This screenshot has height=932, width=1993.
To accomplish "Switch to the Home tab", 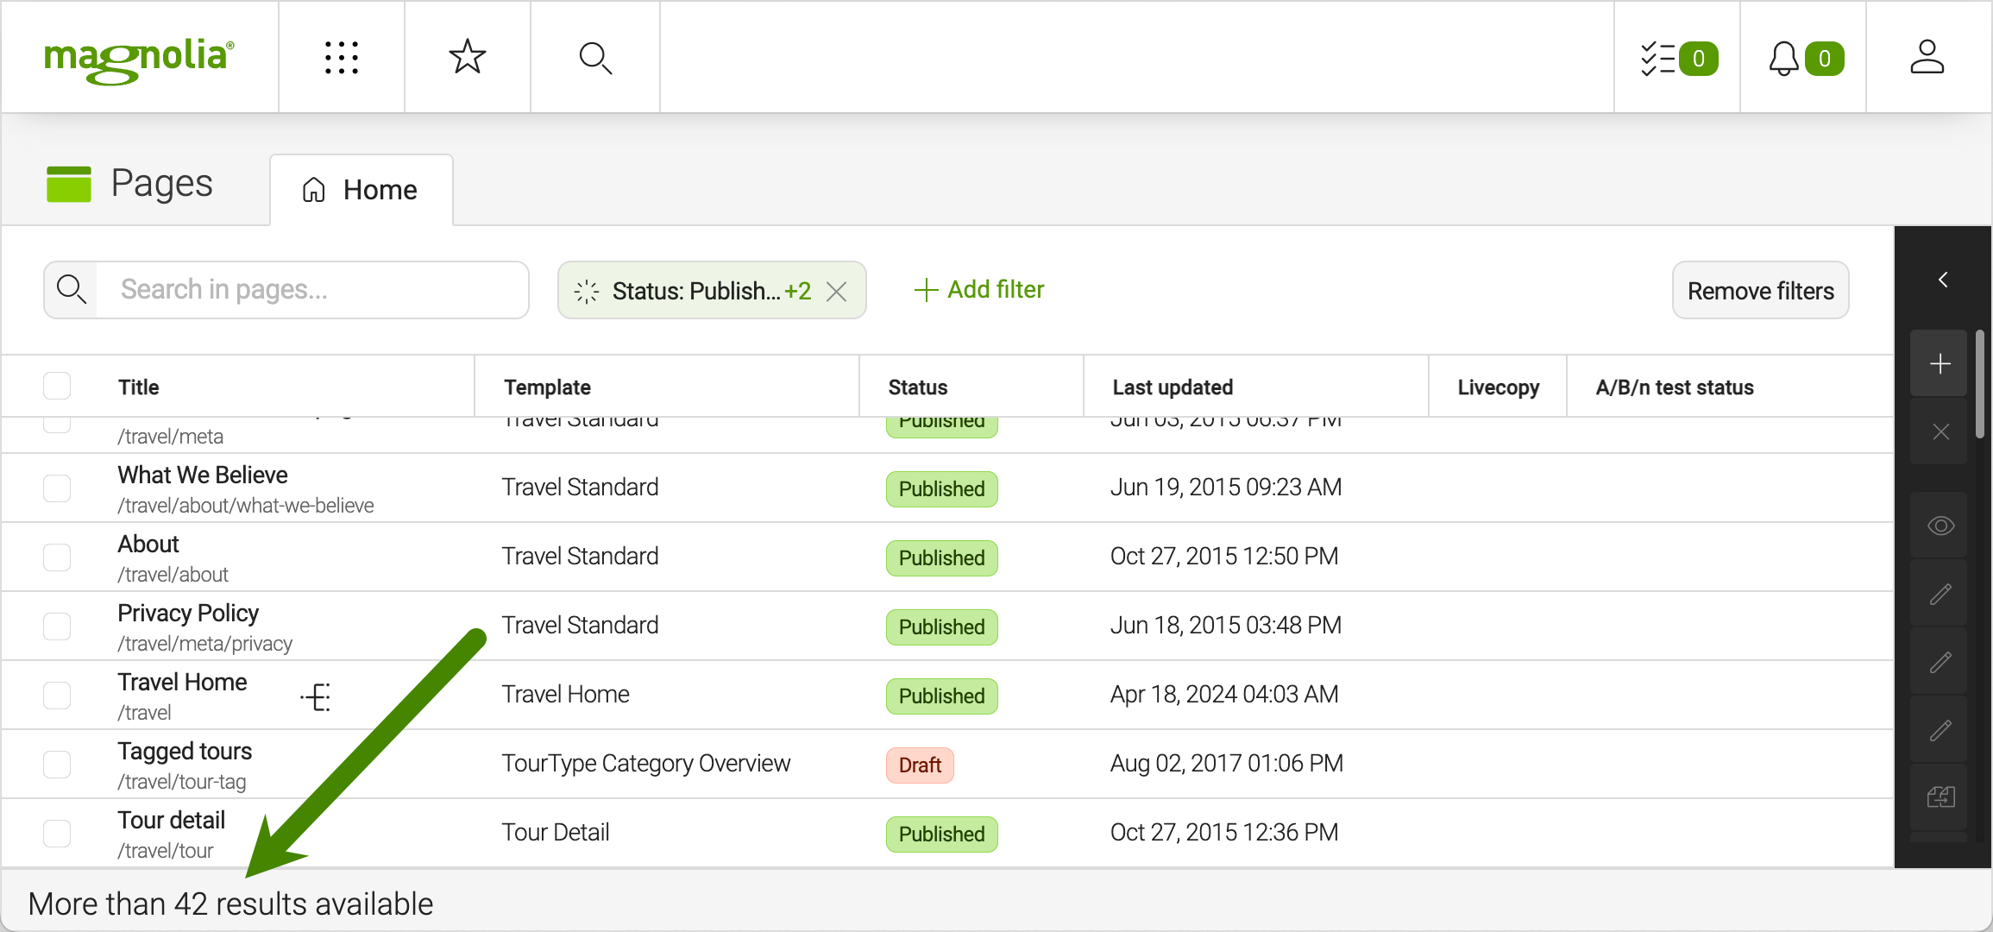I will tap(362, 190).
